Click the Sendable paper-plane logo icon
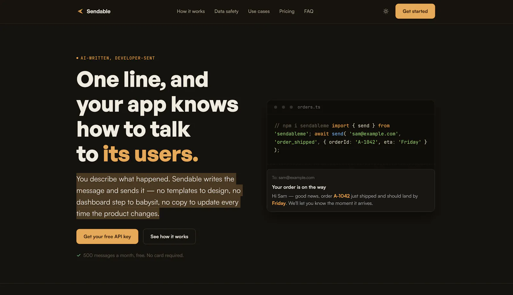The width and height of the screenshot is (513, 295). coord(80,11)
